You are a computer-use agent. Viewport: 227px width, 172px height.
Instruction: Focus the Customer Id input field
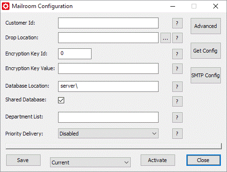click(108, 23)
